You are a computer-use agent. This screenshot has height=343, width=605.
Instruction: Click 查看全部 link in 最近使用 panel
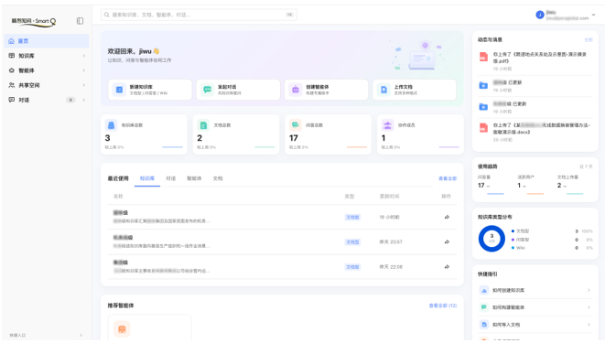pos(448,178)
